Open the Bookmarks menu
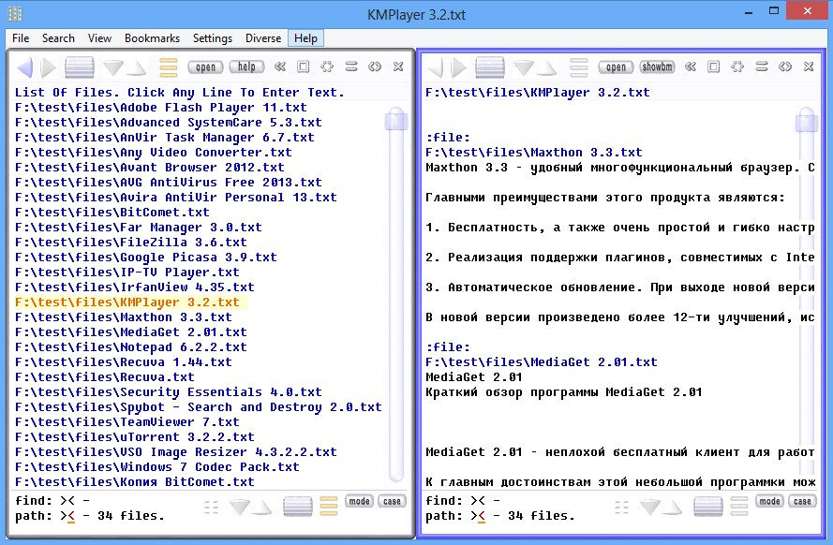The height and width of the screenshot is (545, 833). [x=152, y=38]
